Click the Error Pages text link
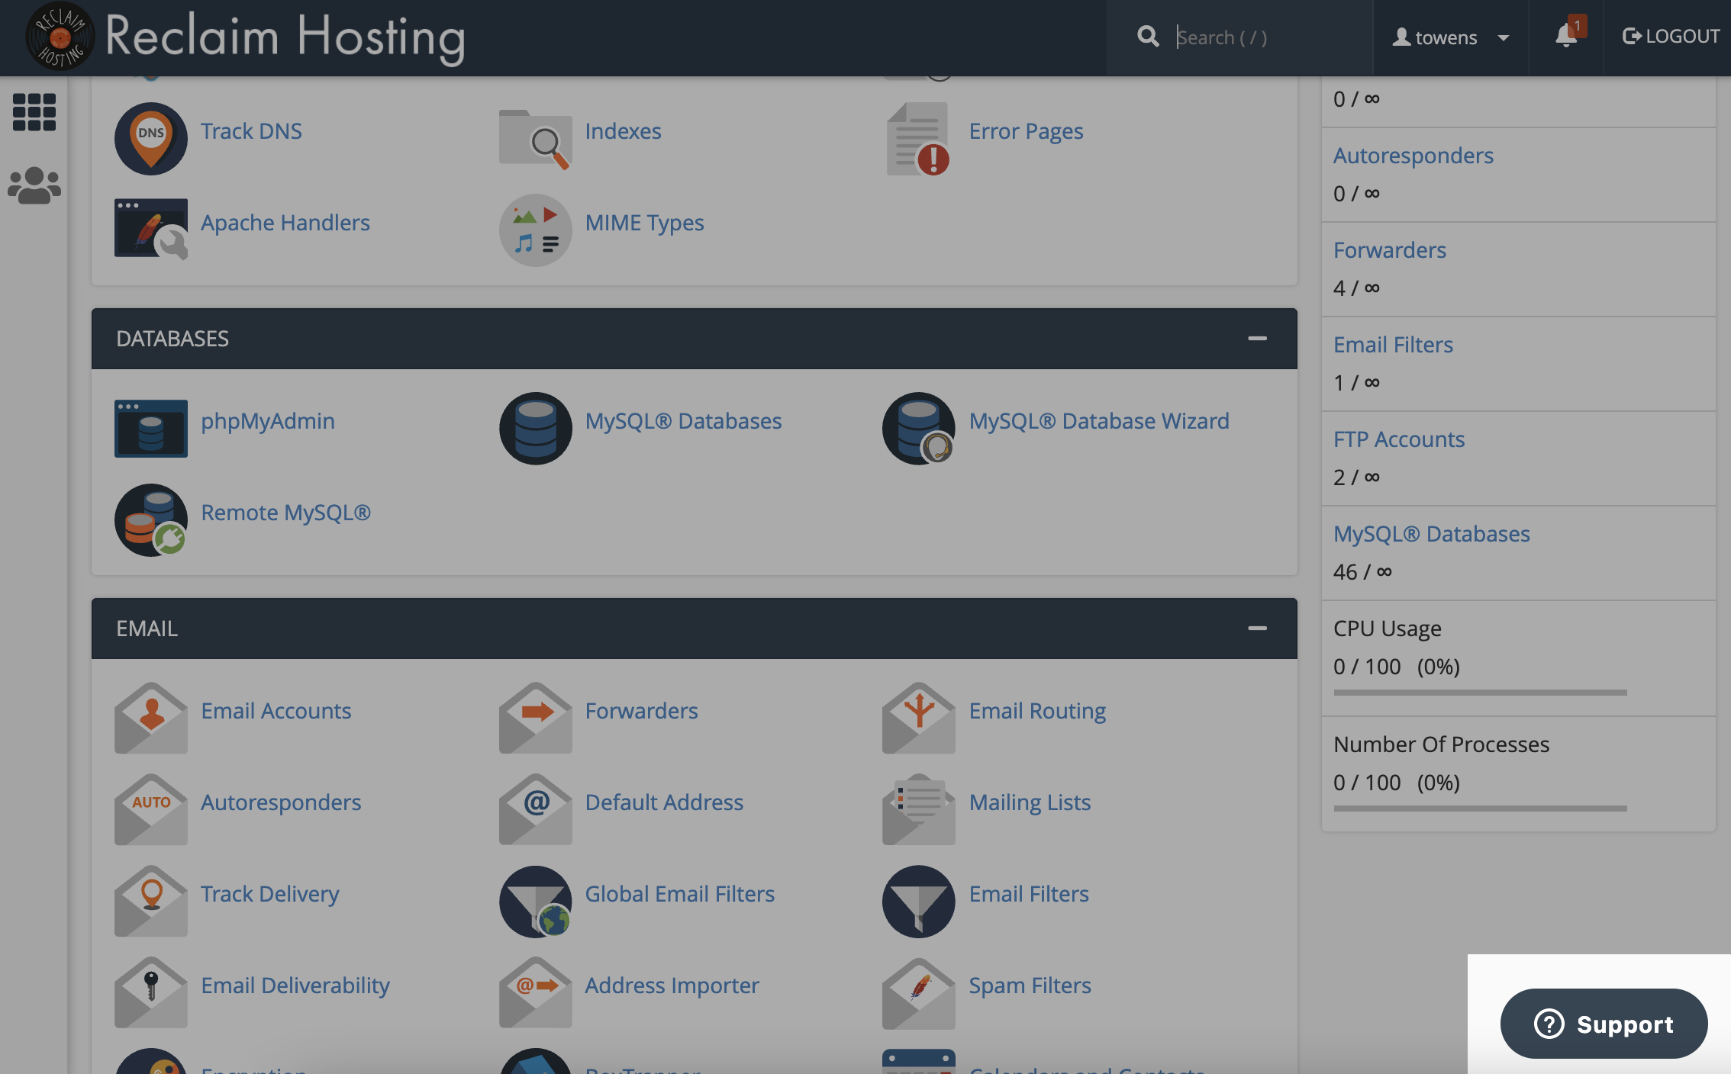The height and width of the screenshot is (1074, 1731). pyautogui.click(x=1026, y=131)
